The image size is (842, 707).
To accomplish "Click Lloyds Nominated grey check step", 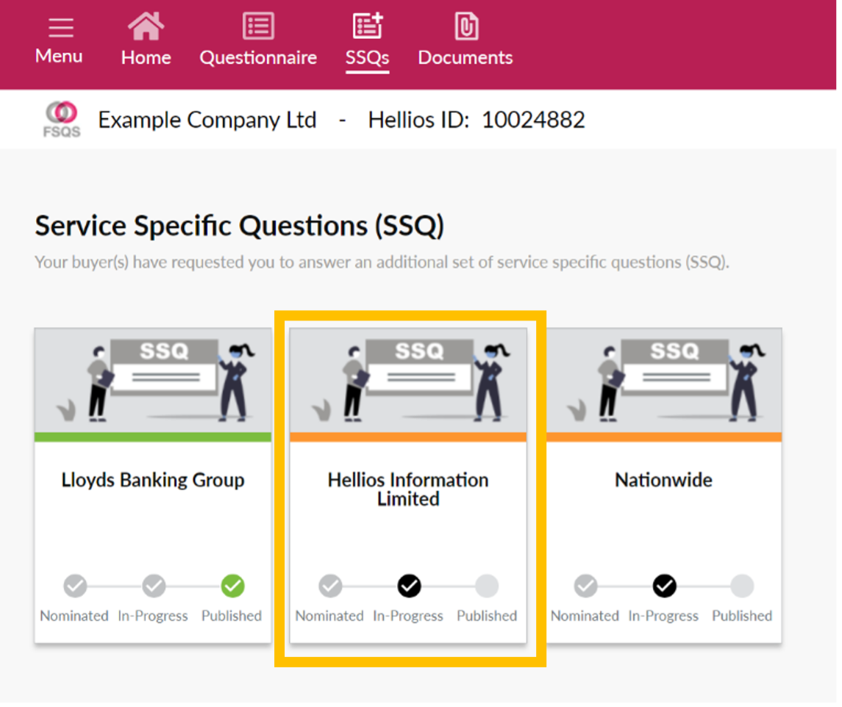I will pos(75,586).
